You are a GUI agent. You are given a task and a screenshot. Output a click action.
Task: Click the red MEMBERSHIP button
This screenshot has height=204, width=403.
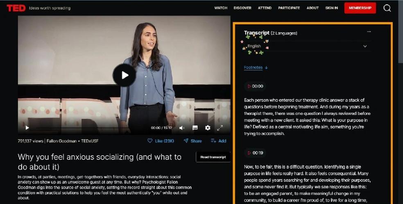click(360, 8)
